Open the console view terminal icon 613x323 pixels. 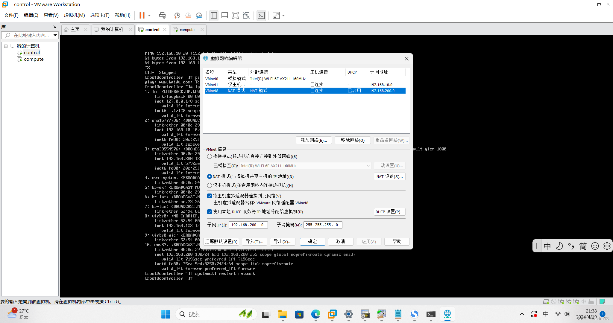(261, 15)
